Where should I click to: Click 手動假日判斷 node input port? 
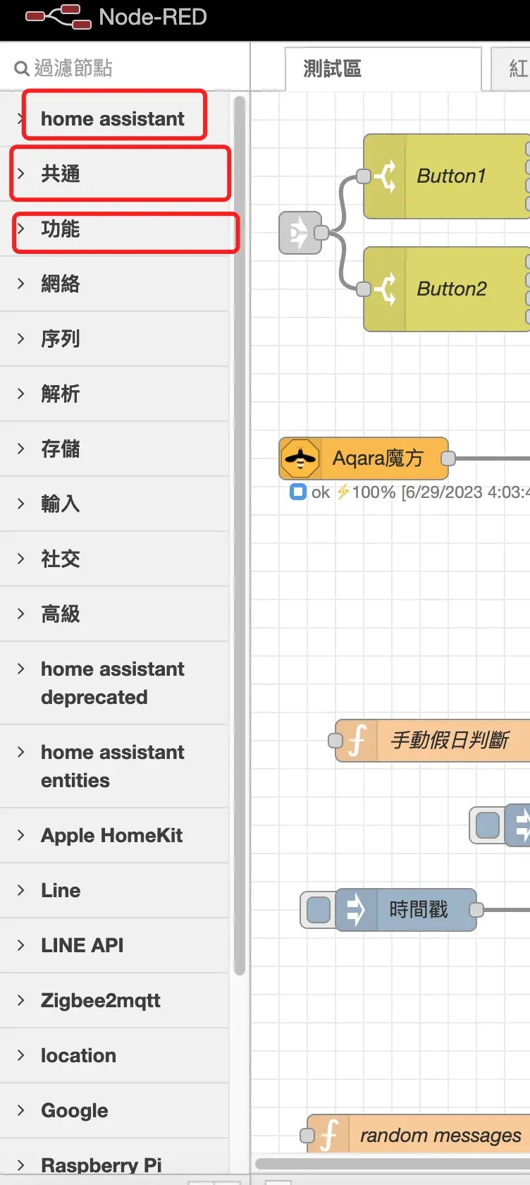(x=335, y=740)
